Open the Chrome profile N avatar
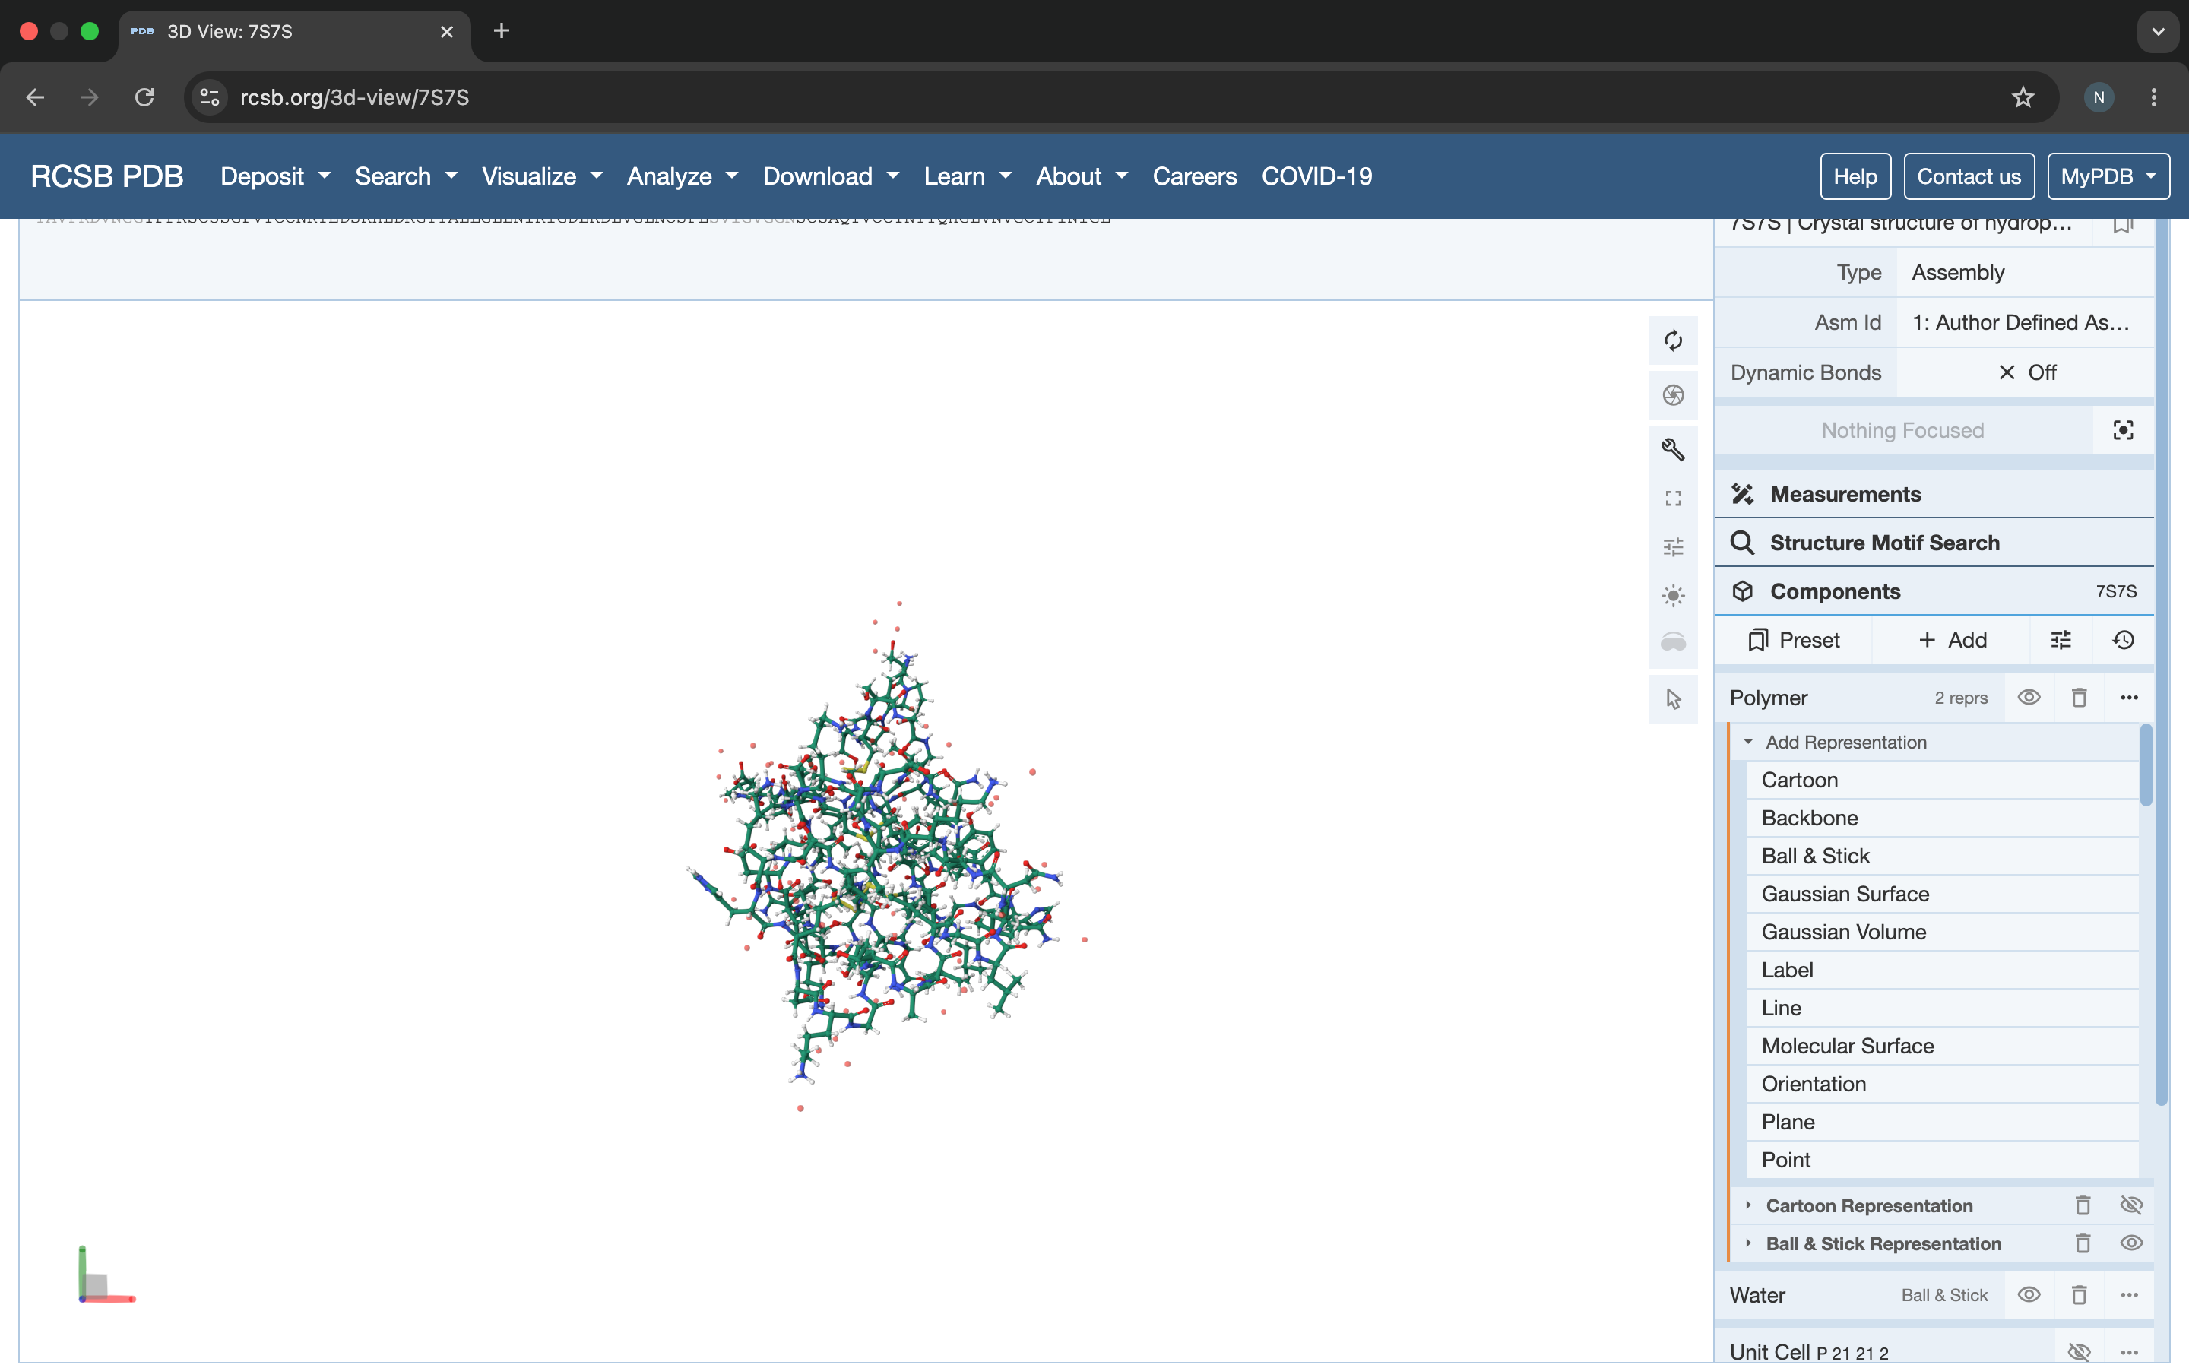 tap(2099, 97)
